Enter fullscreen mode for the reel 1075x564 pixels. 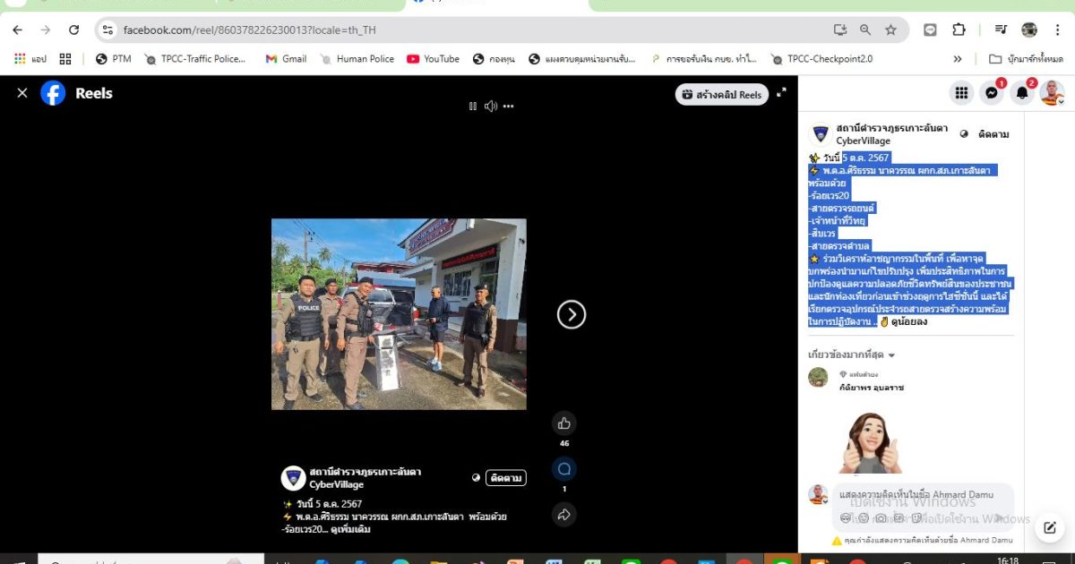[x=781, y=92]
